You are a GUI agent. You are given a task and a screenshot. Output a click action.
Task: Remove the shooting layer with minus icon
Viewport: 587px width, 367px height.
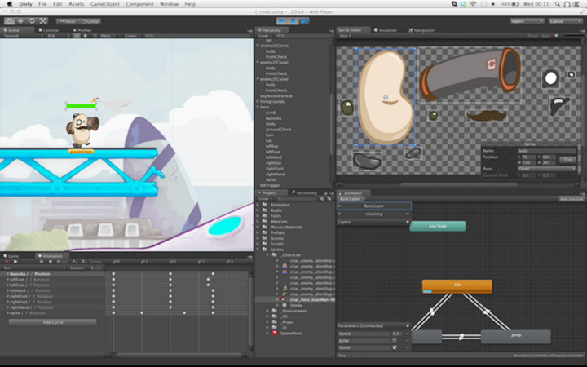click(x=408, y=214)
